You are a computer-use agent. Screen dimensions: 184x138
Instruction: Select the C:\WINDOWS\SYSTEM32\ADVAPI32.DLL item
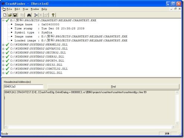click(39, 48)
